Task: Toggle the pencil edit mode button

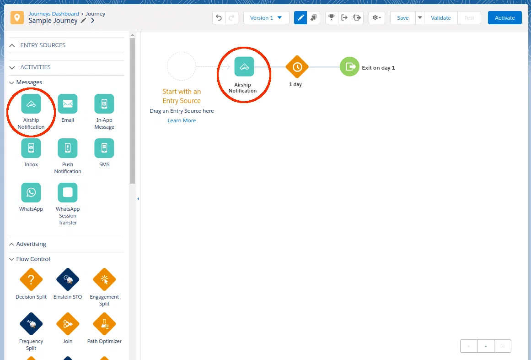Action: pyautogui.click(x=300, y=18)
